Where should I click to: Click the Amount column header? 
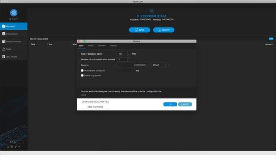pos(269,44)
